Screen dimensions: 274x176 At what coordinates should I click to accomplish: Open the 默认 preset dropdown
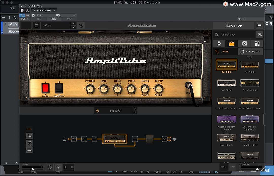coord(59,15)
